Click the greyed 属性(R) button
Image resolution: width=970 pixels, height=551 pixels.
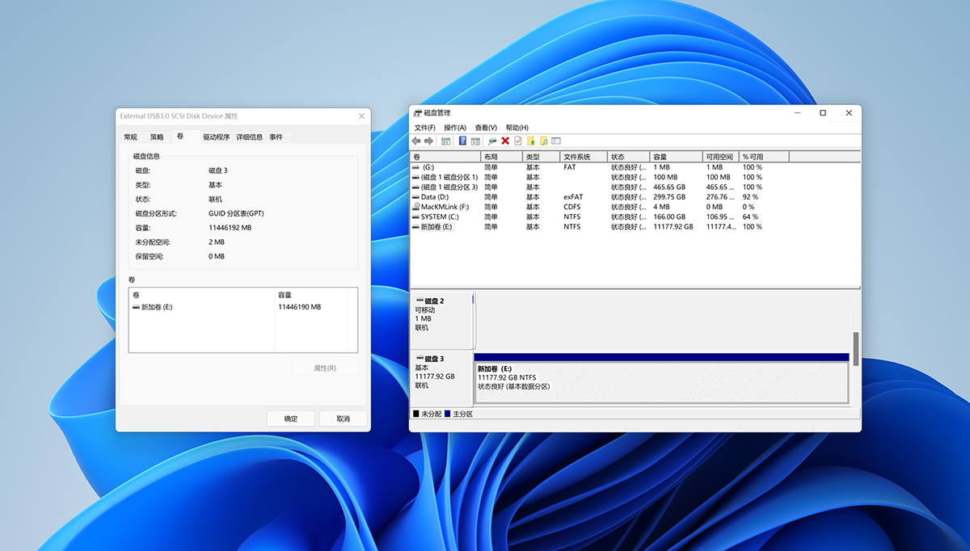[325, 368]
